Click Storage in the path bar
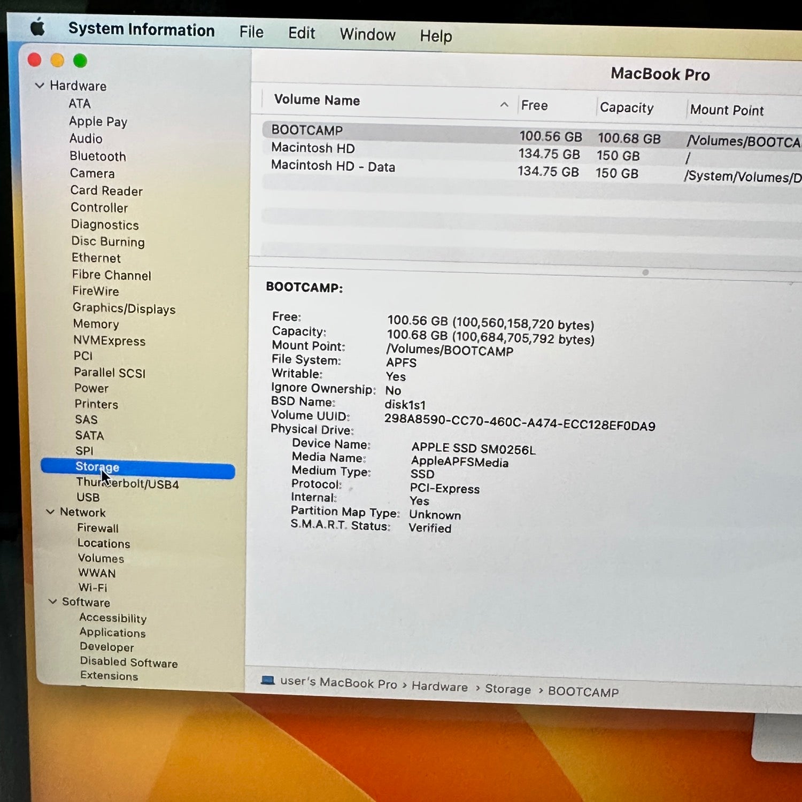 click(508, 689)
